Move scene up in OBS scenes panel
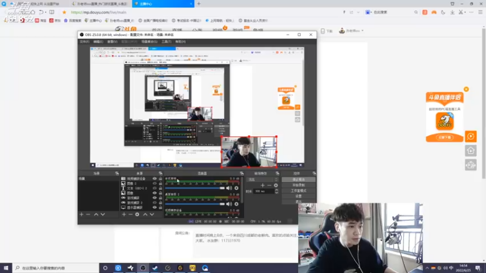The image size is (486, 273). [x=96, y=214]
